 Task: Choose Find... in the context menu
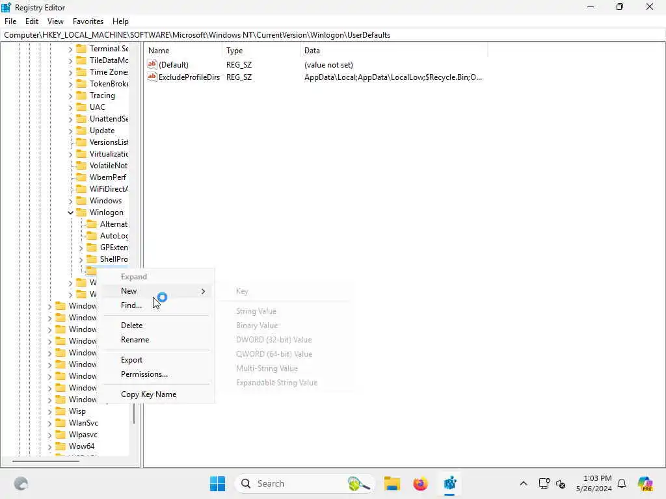point(157,305)
